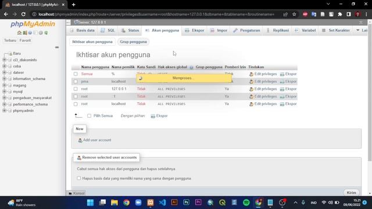Toggle the Pilih Semua checkbox
This screenshot has height=209, width=372.
click(89, 116)
